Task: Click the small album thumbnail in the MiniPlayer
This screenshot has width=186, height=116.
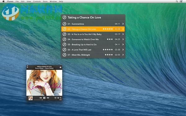Action: 31,98
